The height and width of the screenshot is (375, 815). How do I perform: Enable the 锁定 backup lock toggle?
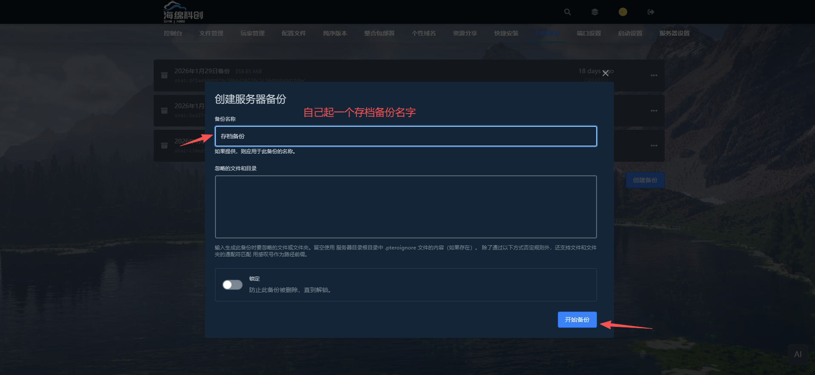pyautogui.click(x=232, y=285)
